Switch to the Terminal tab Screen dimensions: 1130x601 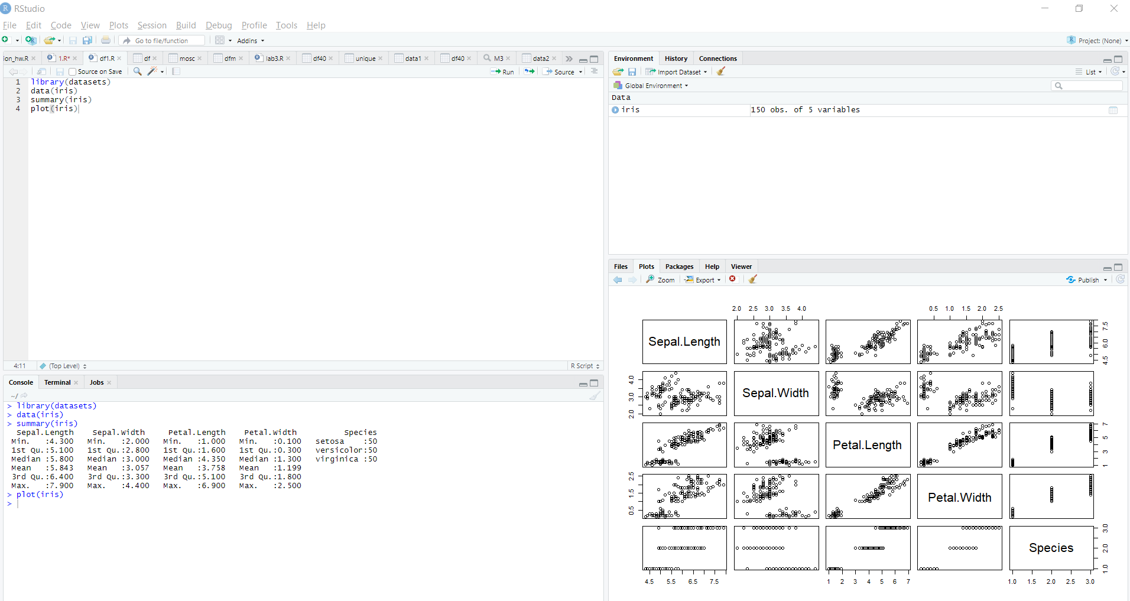[57, 382]
